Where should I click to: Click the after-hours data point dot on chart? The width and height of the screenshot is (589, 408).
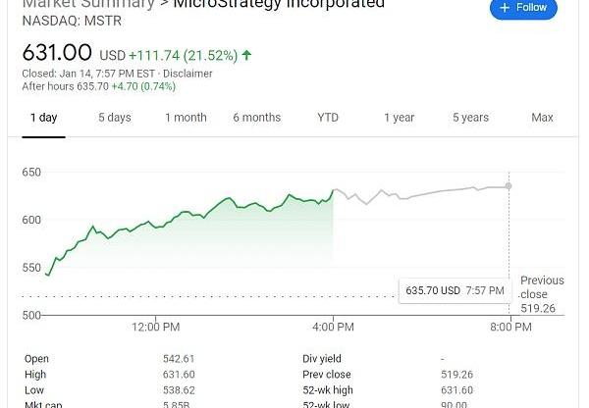(509, 185)
